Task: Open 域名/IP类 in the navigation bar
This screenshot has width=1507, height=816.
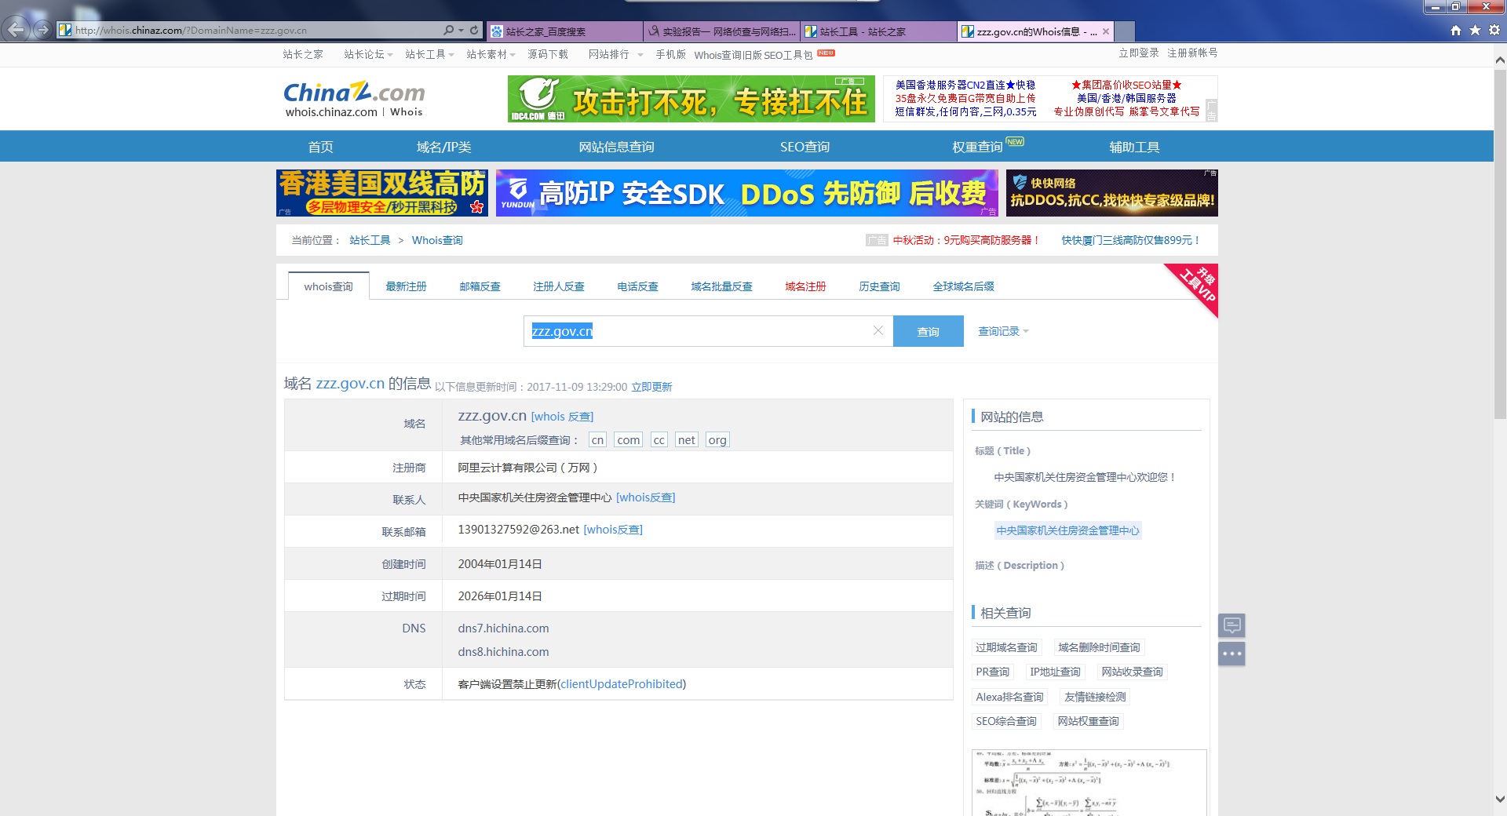Action: 443,147
